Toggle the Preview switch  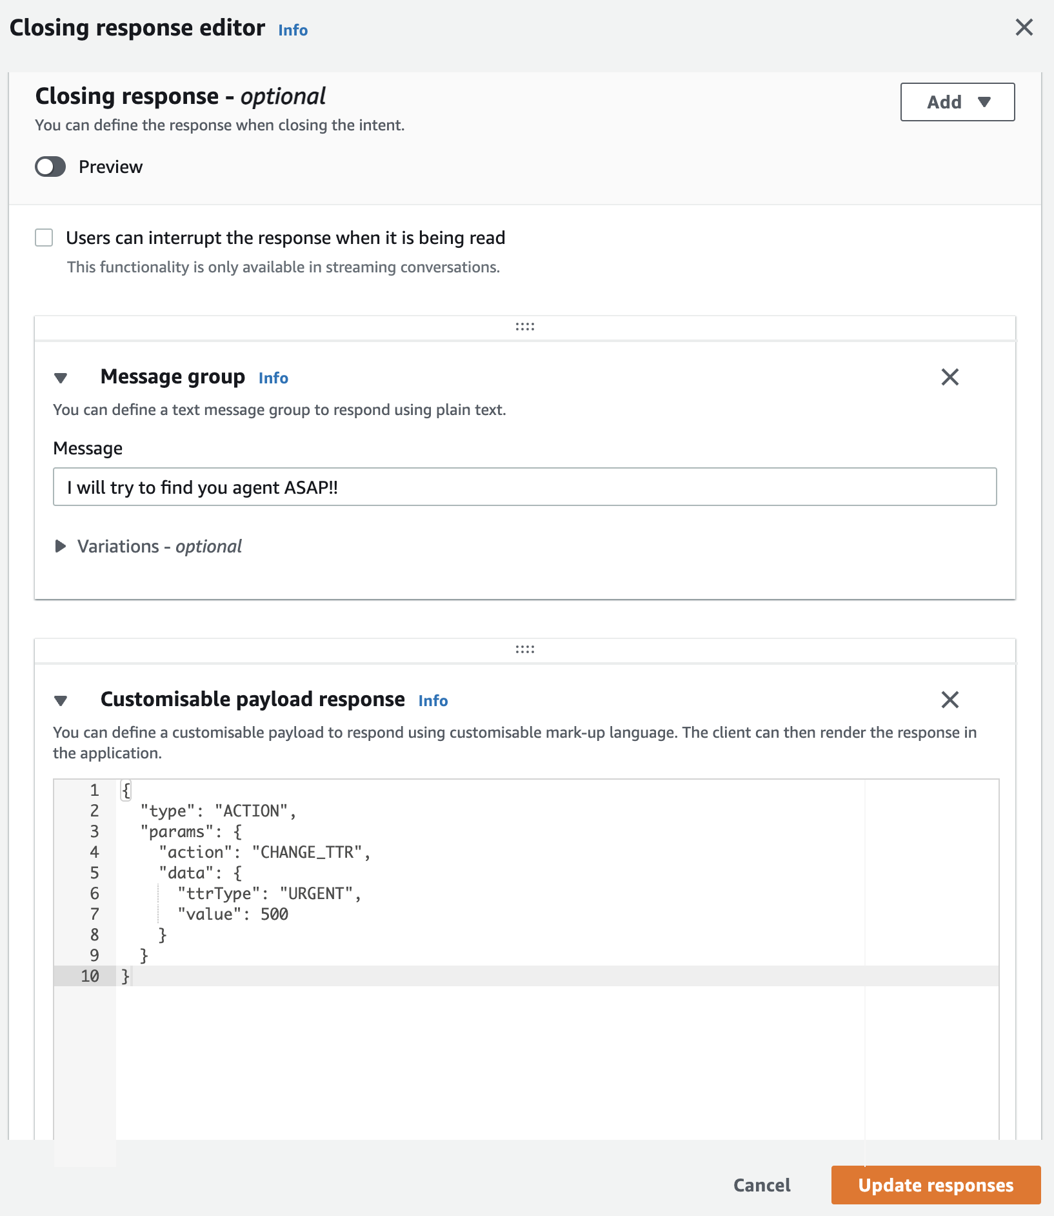50,167
